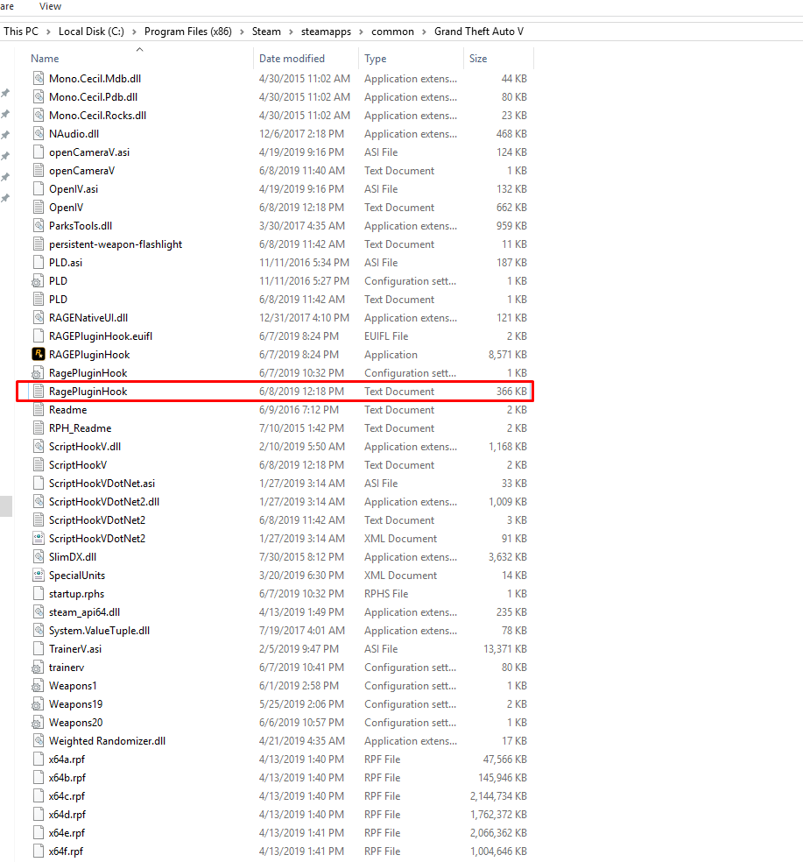The image size is (803, 862).
Task: Select the PLD.asi file
Action: click(66, 262)
